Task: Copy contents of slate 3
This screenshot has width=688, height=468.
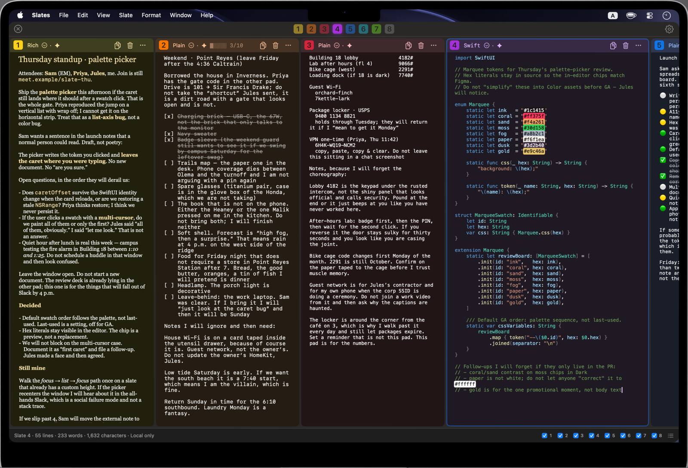Action: coord(408,45)
